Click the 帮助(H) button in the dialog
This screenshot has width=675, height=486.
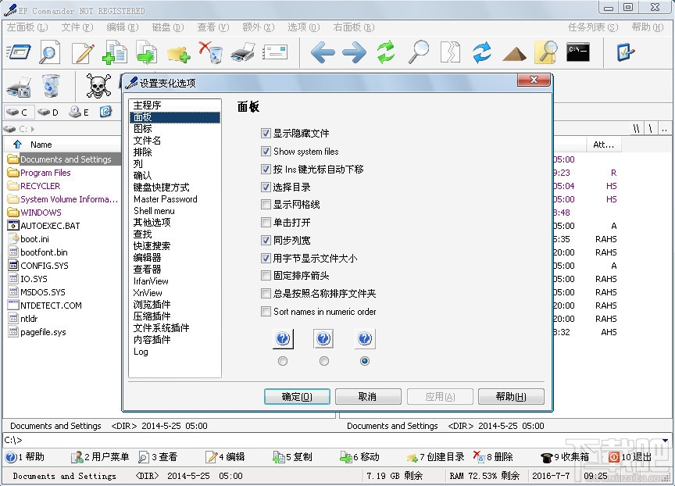pyautogui.click(x=511, y=396)
